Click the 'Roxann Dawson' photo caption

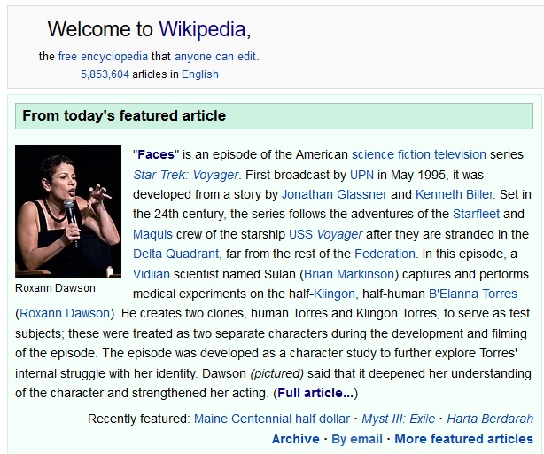click(55, 288)
